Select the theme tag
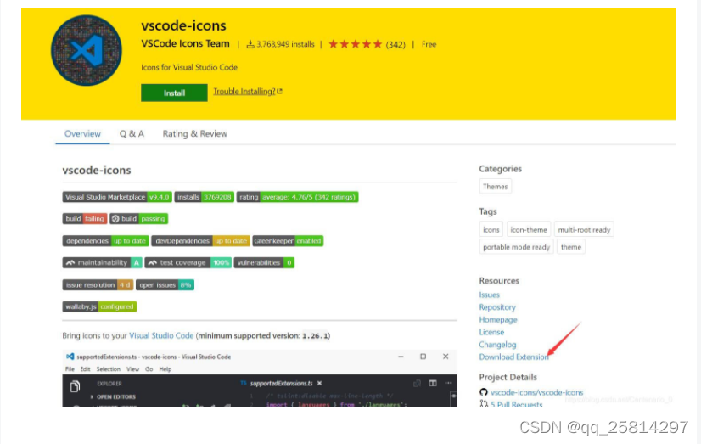701x444 pixels. click(571, 247)
